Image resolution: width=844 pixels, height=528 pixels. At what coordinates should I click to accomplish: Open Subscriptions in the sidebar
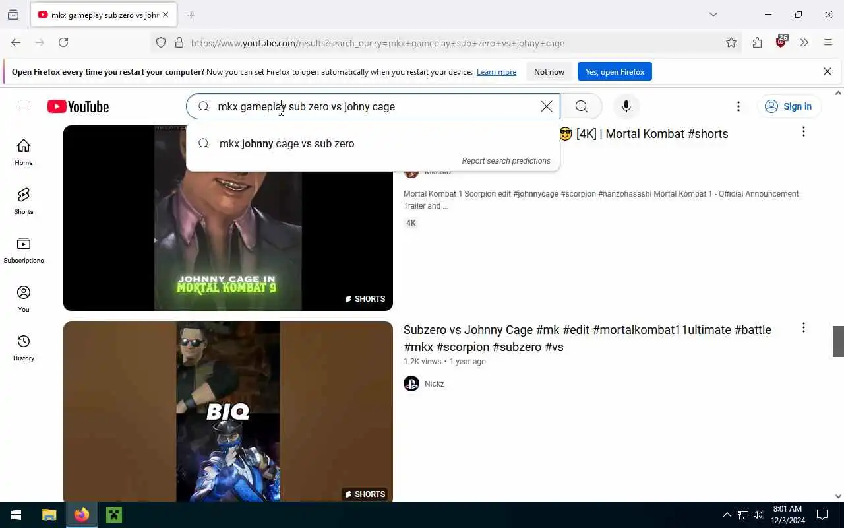tap(24, 249)
